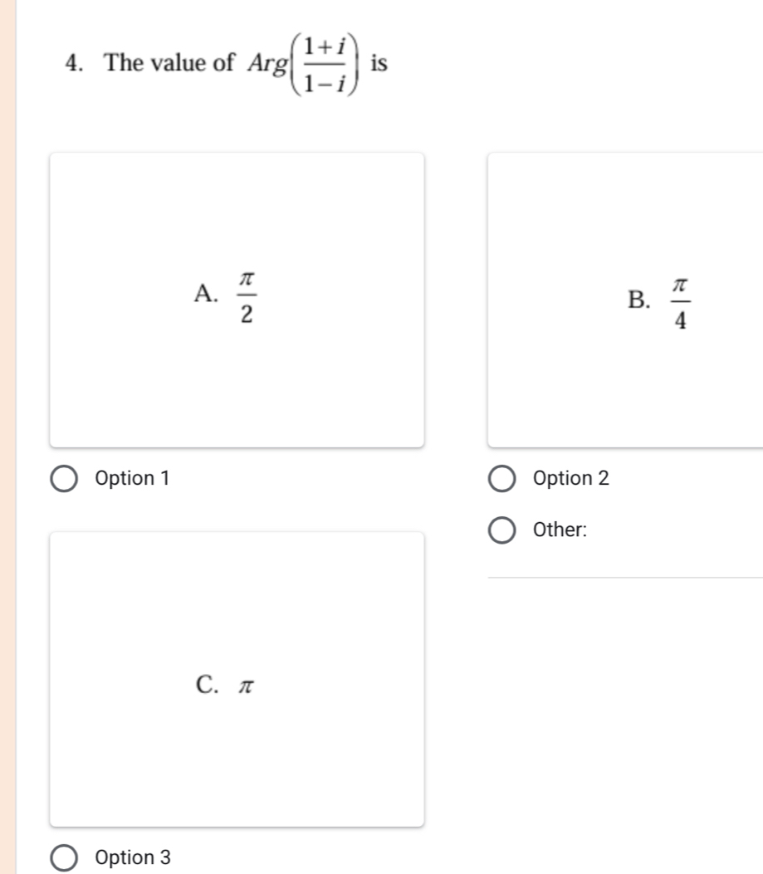Click the letter 'A.' in the first card
Image resolution: width=763 pixels, height=874 pixels.
click(x=204, y=294)
